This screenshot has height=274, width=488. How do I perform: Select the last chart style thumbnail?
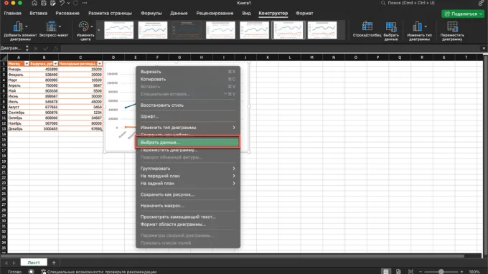pos(322,30)
